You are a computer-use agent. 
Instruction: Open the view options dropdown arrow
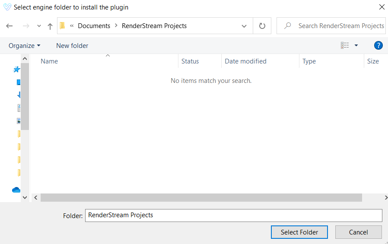[x=356, y=45]
